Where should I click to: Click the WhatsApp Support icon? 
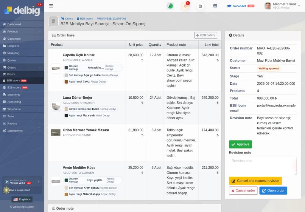click(x=11, y=207)
